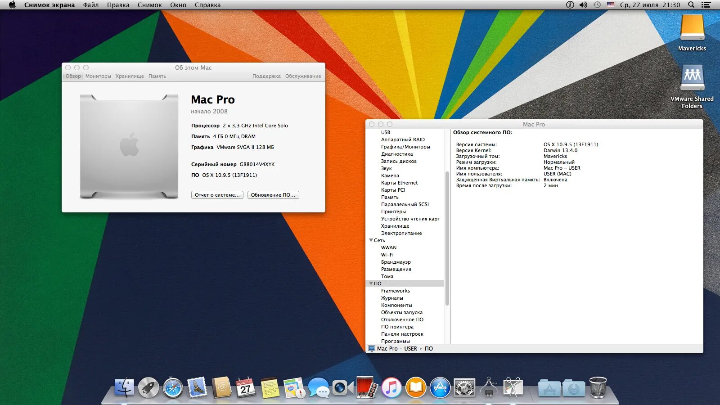Switch to Память tab in About window

157,76
